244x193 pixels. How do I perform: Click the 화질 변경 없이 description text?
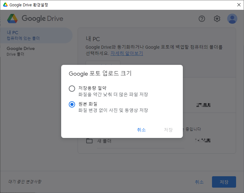(x=113, y=110)
